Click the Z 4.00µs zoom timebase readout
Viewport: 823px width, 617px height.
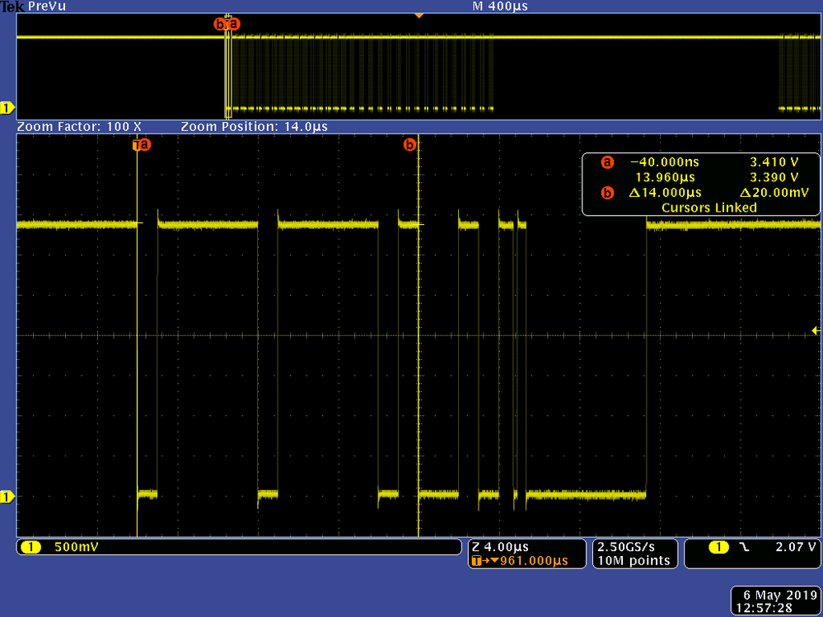(x=500, y=547)
